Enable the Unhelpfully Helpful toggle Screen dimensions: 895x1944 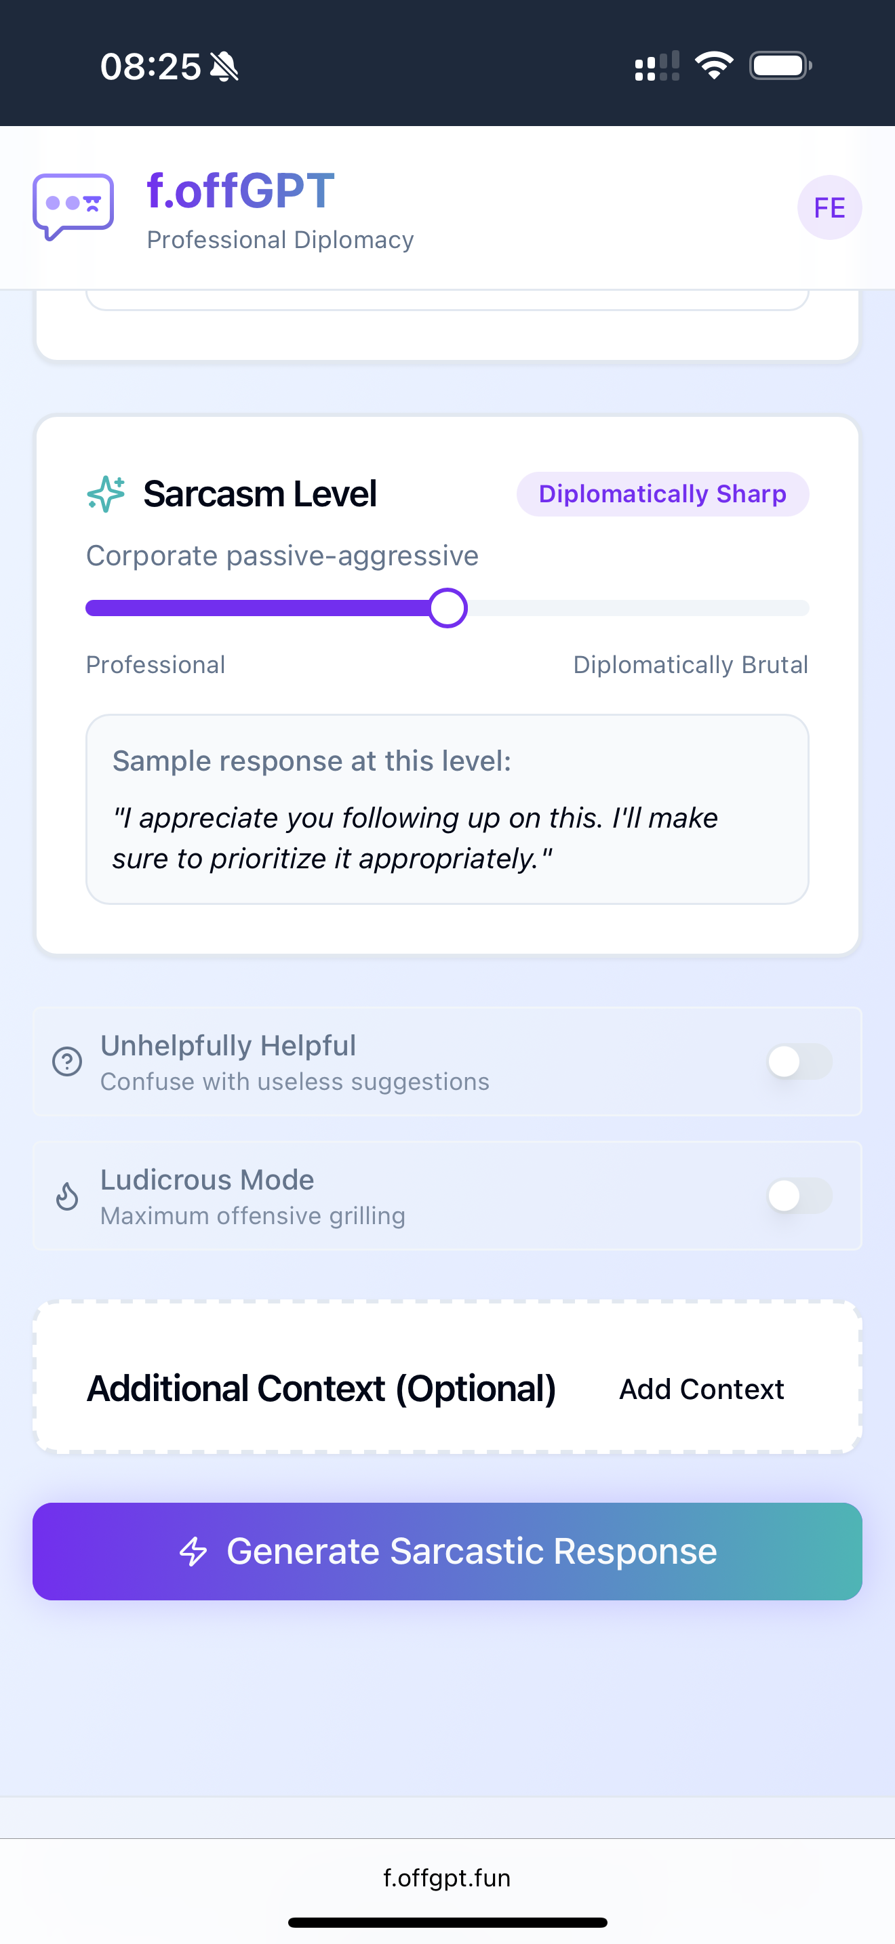(800, 1061)
